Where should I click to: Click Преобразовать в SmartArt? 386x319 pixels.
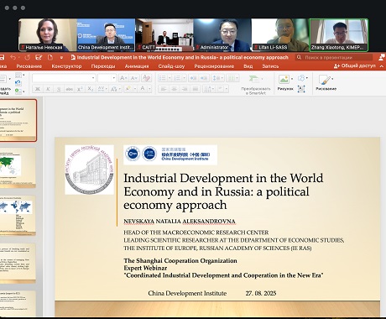click(256, 85)
